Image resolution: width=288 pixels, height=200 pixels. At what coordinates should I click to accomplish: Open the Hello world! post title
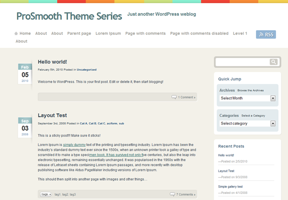click(x=52, y=62)
